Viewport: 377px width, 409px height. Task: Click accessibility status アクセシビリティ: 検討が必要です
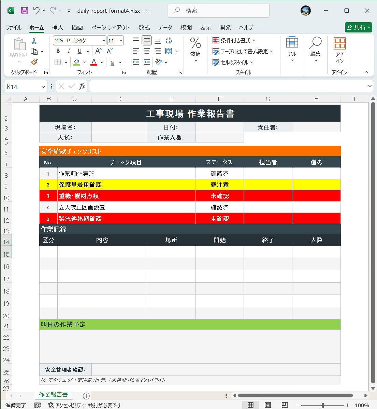point(85,405)
